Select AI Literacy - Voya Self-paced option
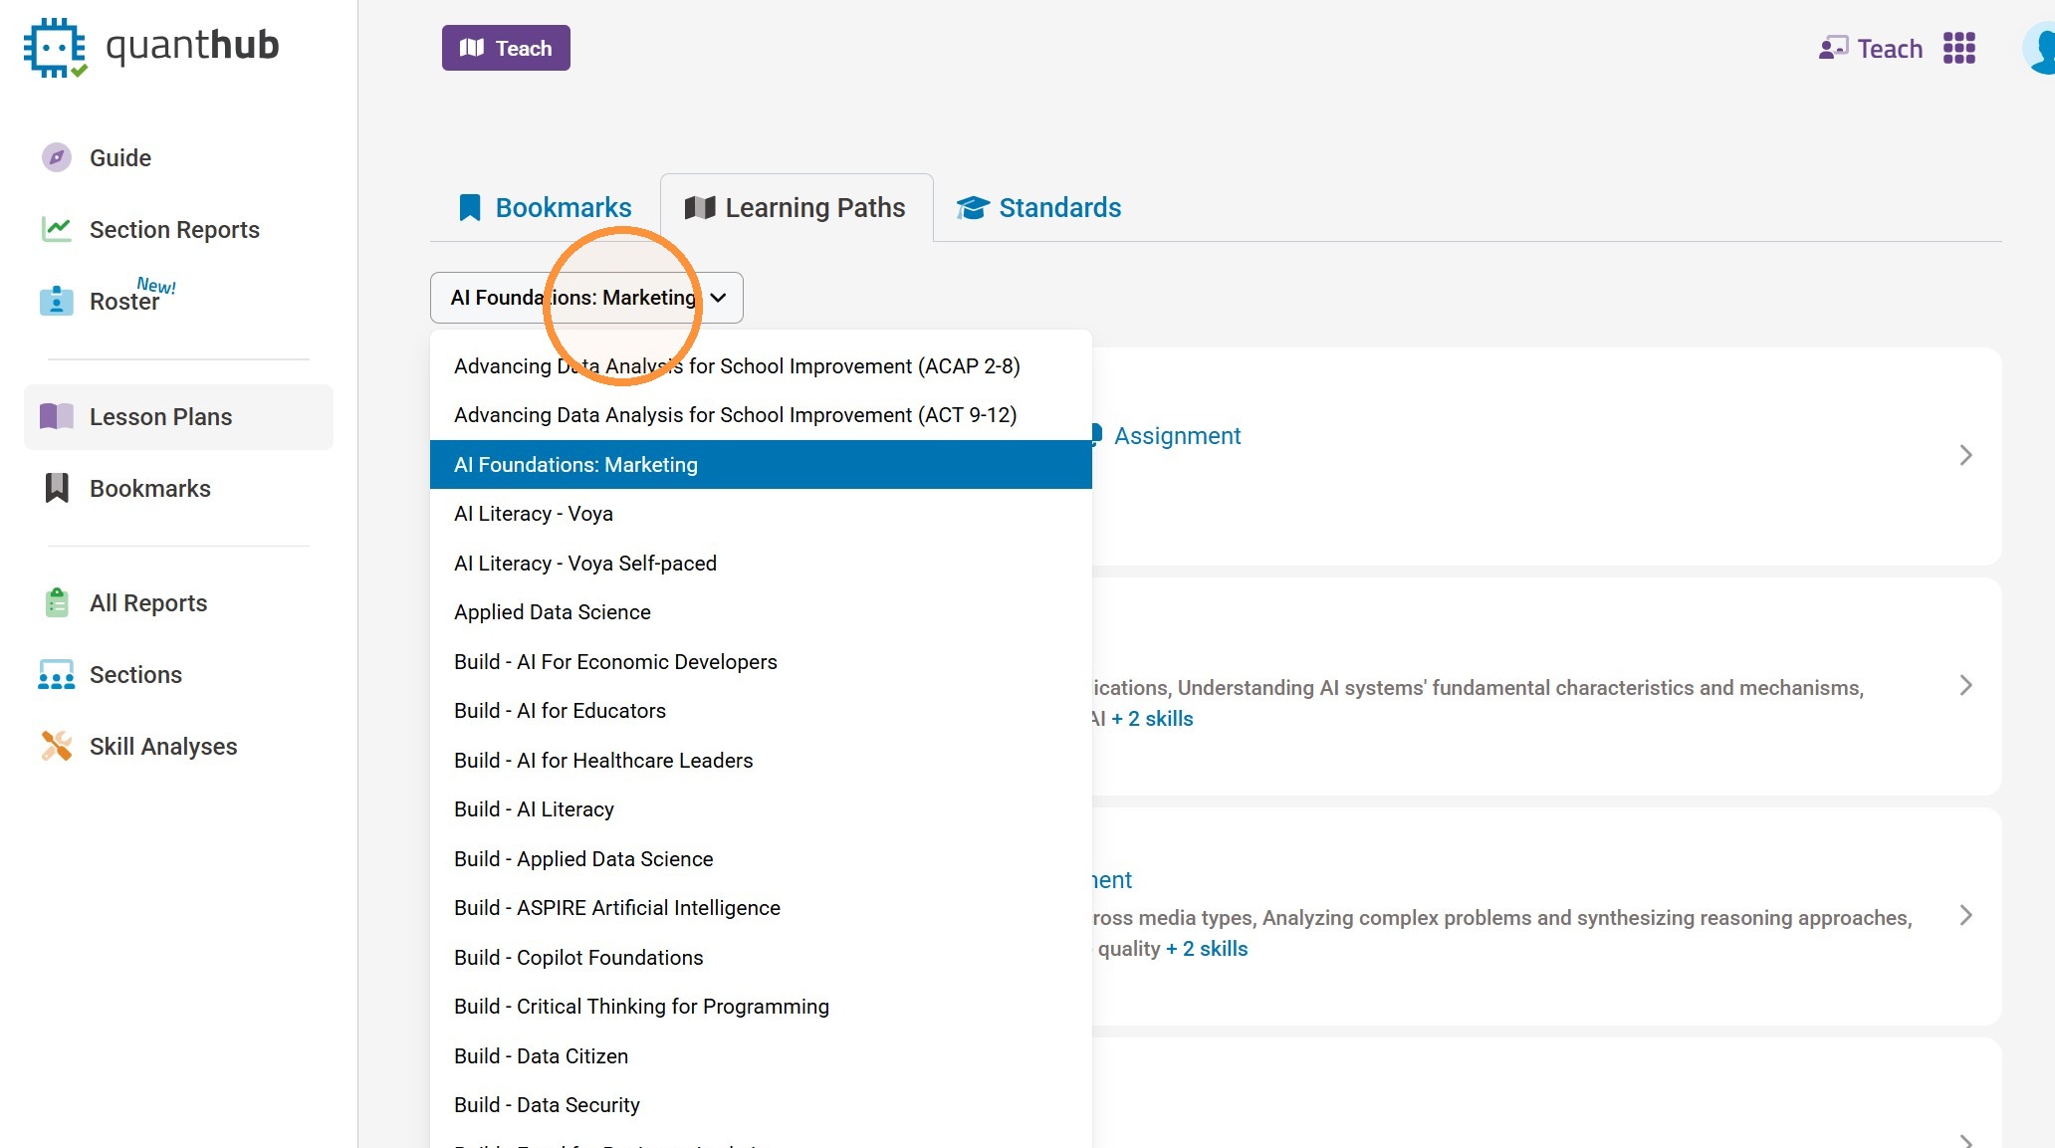Image resolution: width=2055 pixels, height=1148 pixels. coord(761,563)
